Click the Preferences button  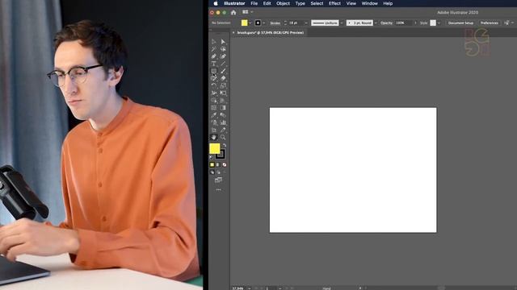[x=489, y=23]
